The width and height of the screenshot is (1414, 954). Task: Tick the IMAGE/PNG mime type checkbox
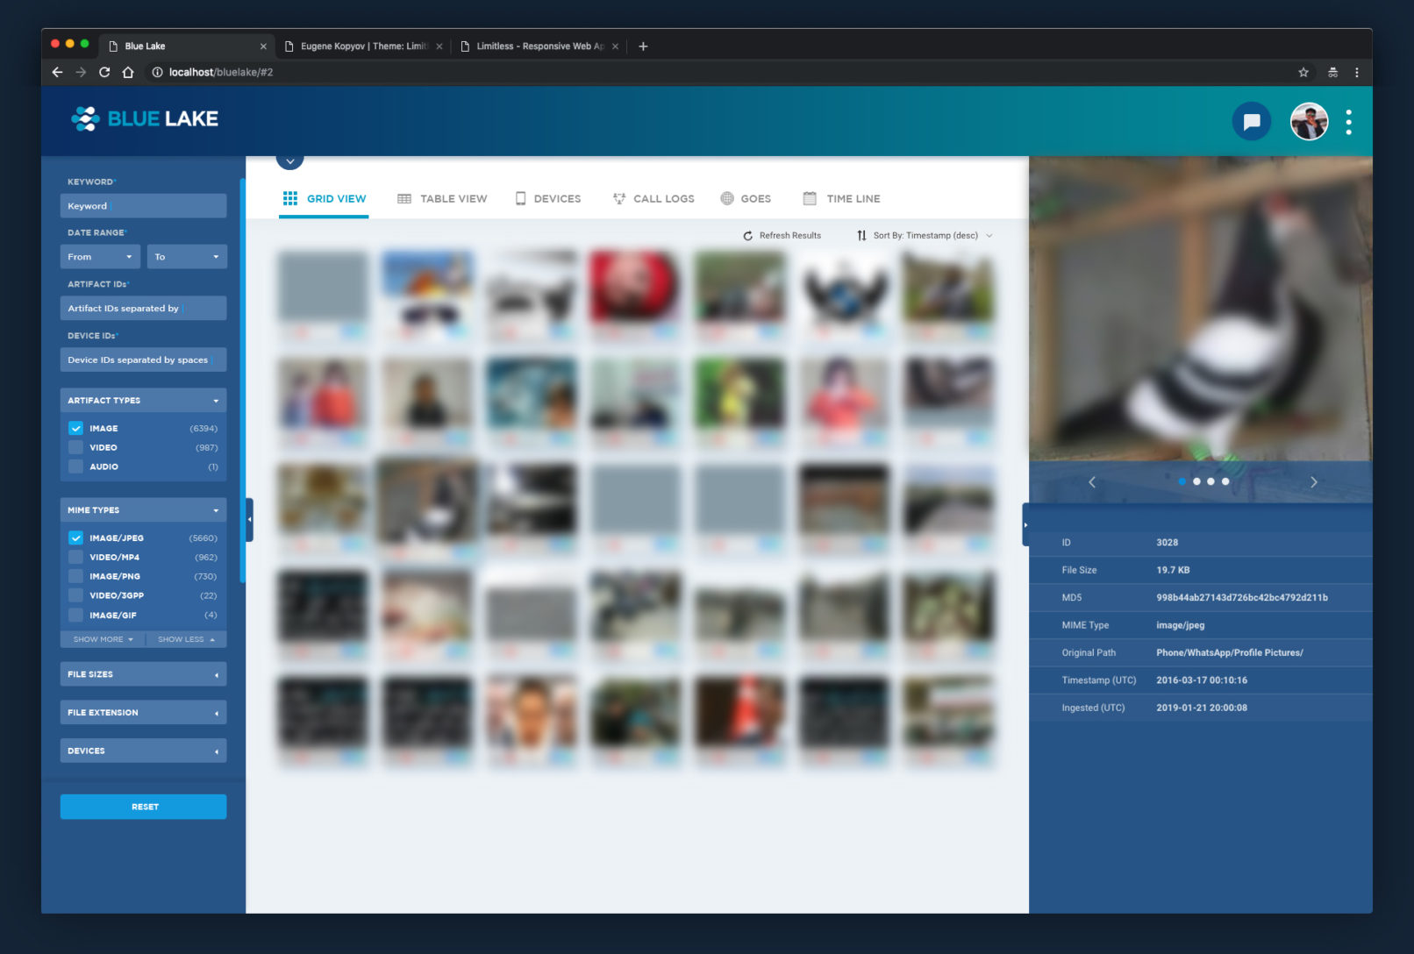tap(76, 577)
